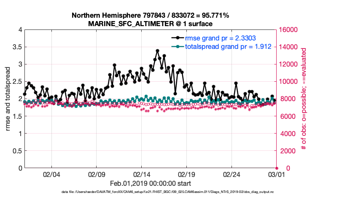The height and width of the screenshot is (198, 350).
Task: Click the 'rmse and totalspread' left axis label
Action: tap(8, 99)
